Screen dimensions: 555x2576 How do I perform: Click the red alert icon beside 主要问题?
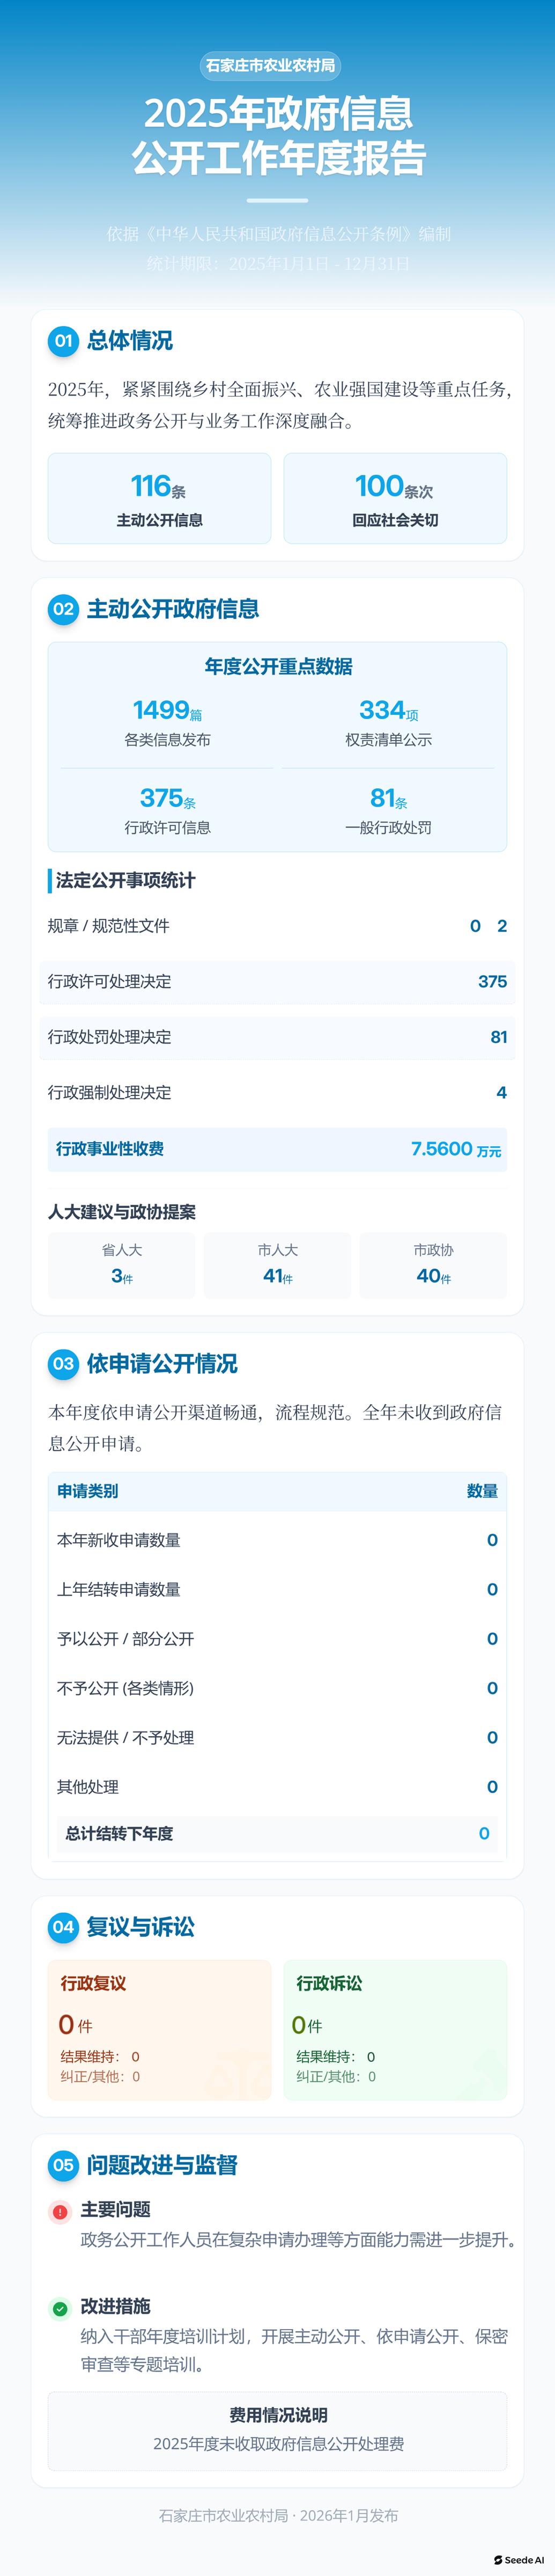(60, 2212)
